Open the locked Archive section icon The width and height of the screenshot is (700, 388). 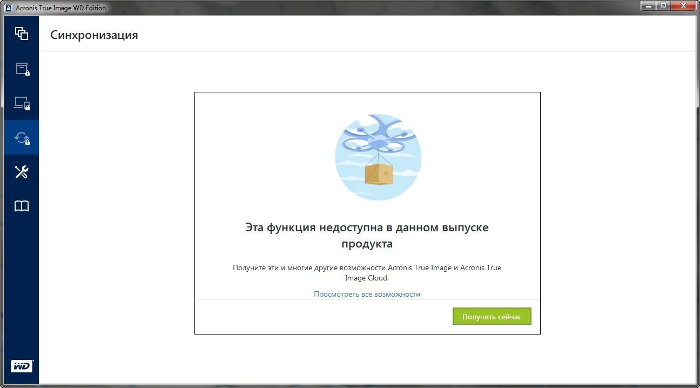[22, 69]
